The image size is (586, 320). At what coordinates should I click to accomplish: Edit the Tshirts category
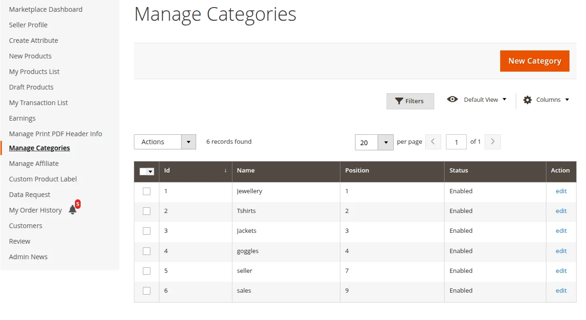click(561, 211)
